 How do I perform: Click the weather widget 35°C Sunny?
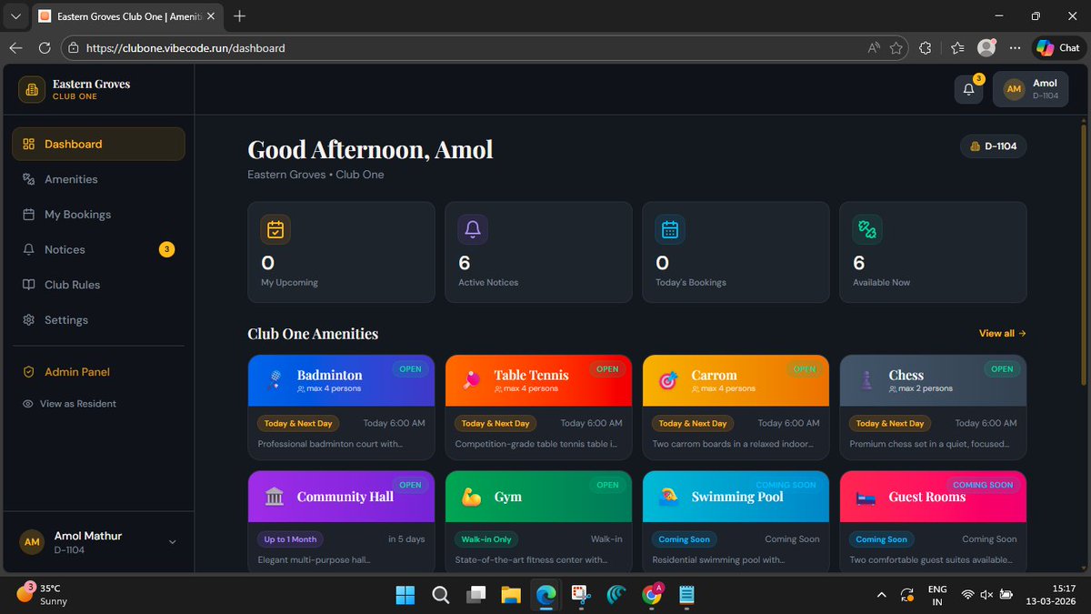tap(41, 595)
